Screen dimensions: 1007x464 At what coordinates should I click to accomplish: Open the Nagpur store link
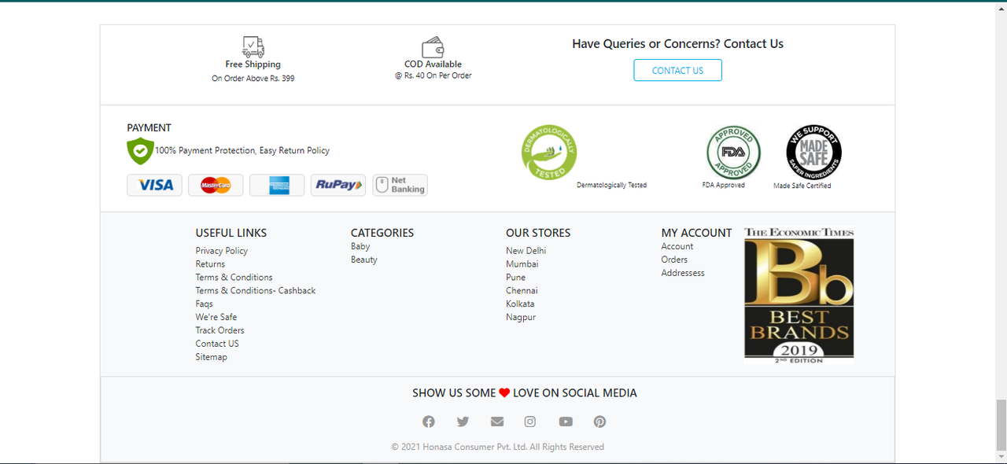click(x=521, y=318)
